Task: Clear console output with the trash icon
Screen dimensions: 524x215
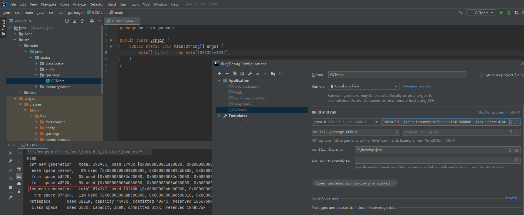Action: click(x=19, y=192)
